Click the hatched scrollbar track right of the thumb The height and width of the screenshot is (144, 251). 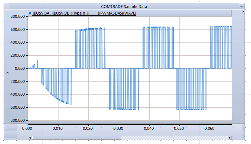[x=174, y=138]
